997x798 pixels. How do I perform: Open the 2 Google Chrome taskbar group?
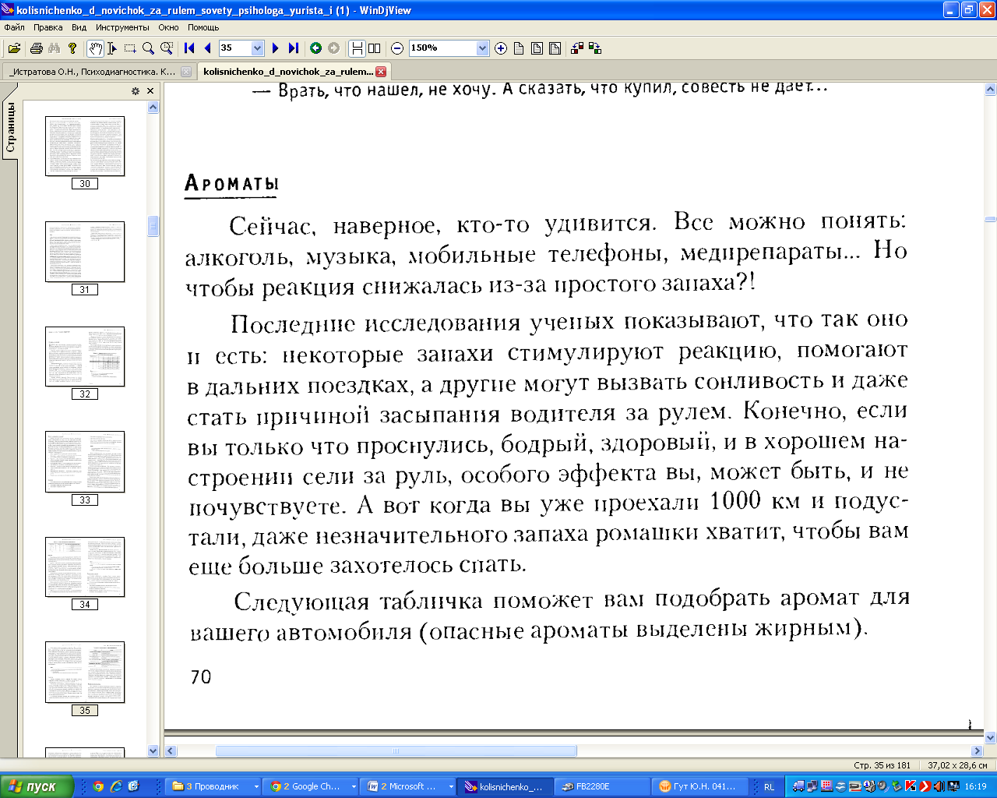tap(312, 786)
